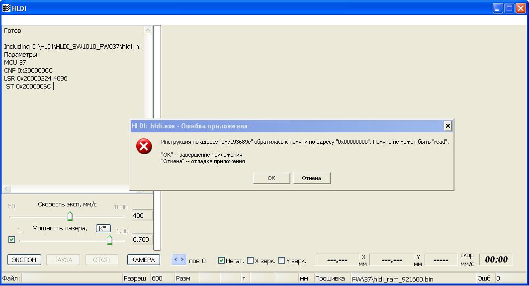Click the log line 'ST 0x200000BC'
The height and width of the screenshot is (286, 529).
click(x=28, y=87)
